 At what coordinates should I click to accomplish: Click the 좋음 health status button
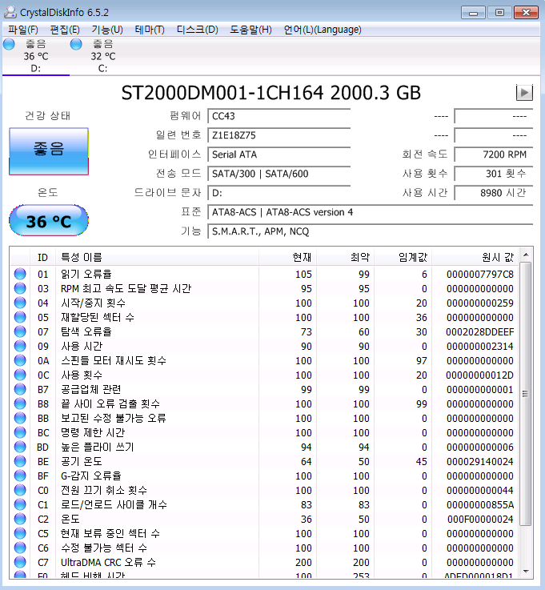pyautogui.click(x=49, y=151)
